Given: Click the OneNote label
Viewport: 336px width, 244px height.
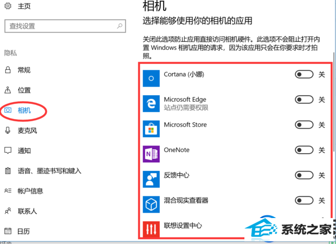Looking at the screenshot, I should [x=177, y=150].
